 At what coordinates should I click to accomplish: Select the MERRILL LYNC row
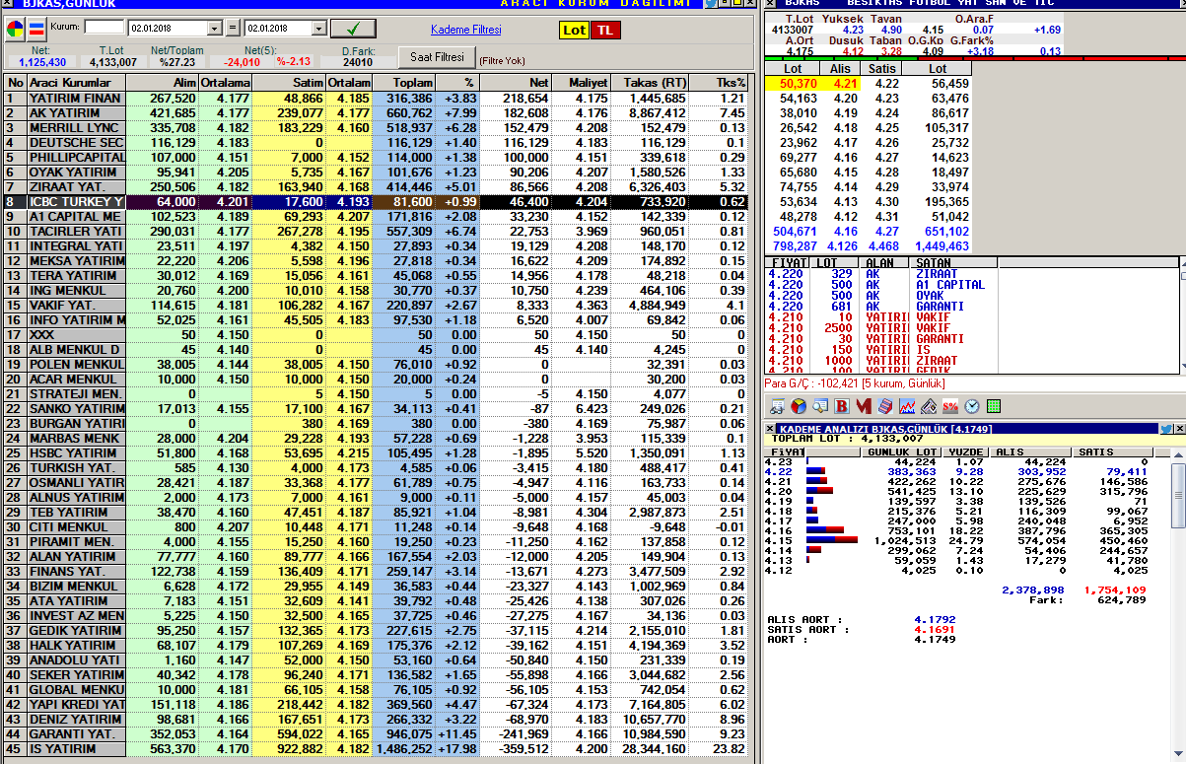376,128
